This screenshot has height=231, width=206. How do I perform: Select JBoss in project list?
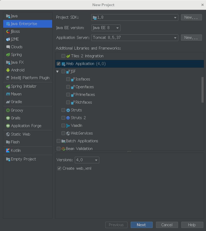(28, 31)
